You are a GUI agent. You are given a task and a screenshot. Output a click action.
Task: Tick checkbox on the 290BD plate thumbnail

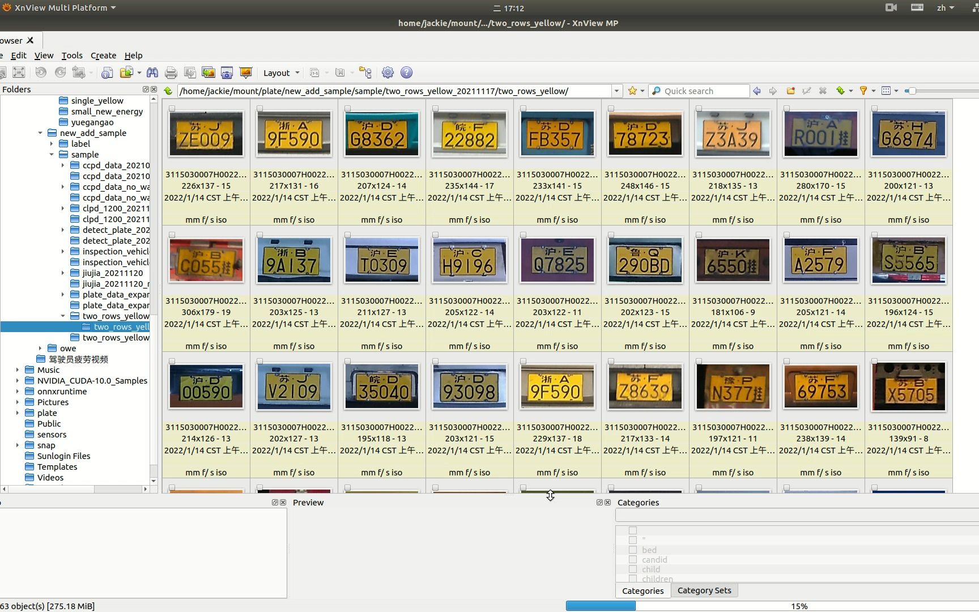click(611, 235)
